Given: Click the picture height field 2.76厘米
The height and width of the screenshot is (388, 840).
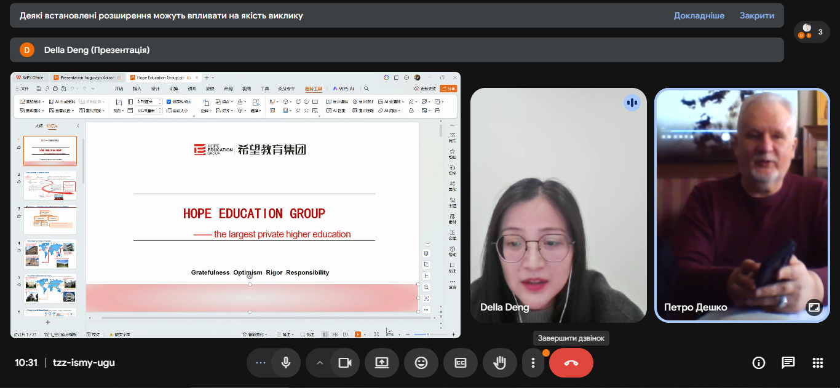Looking at the screenshot, I should [x=149, y=101].
